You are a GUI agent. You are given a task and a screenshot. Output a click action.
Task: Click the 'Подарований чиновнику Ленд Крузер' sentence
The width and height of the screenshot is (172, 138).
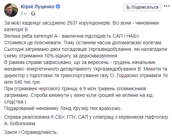pyautogui.click(x=63, y=108)
